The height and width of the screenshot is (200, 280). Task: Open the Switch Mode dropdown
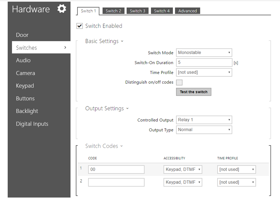[x=204, y=53]
